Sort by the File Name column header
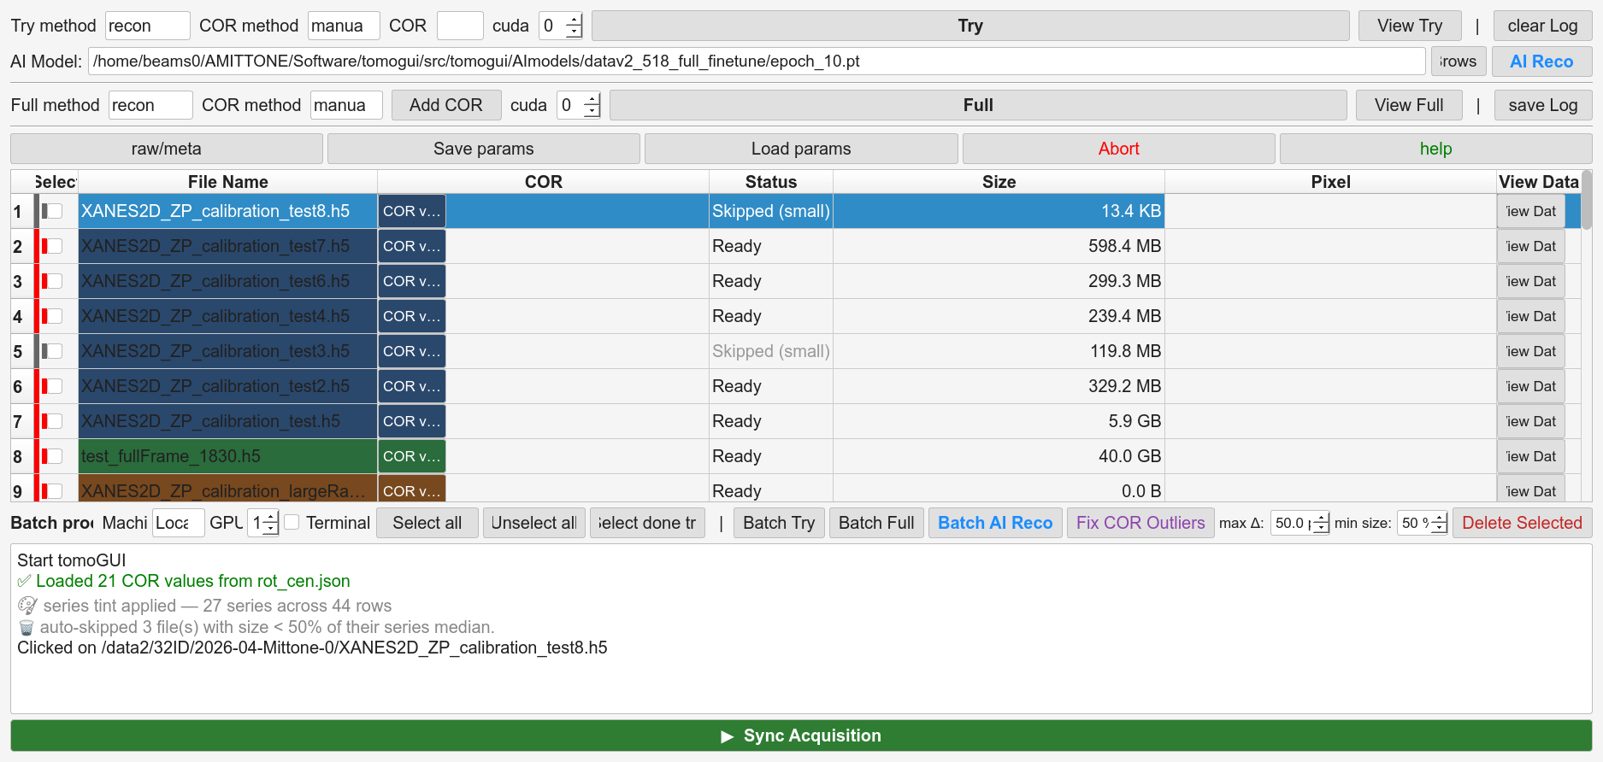 coord(227,182)
